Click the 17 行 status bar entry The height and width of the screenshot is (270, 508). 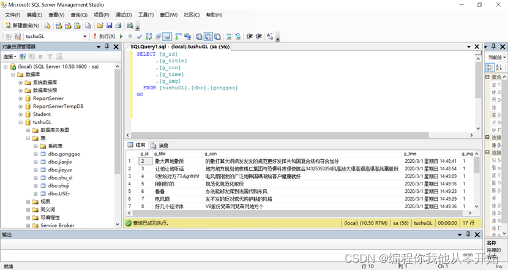[468, 223]
